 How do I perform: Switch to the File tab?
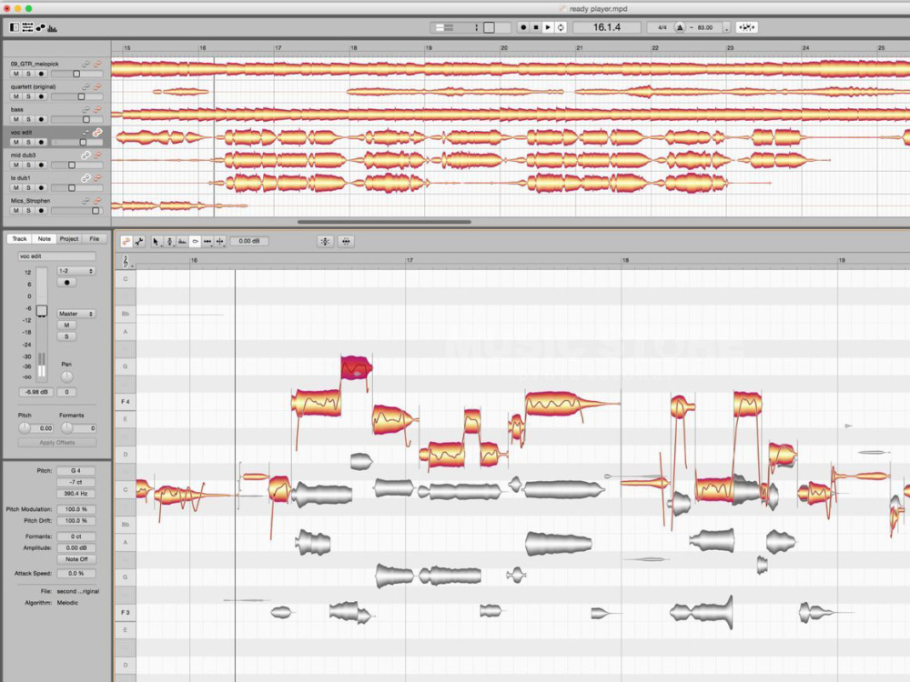coord(94,239)
